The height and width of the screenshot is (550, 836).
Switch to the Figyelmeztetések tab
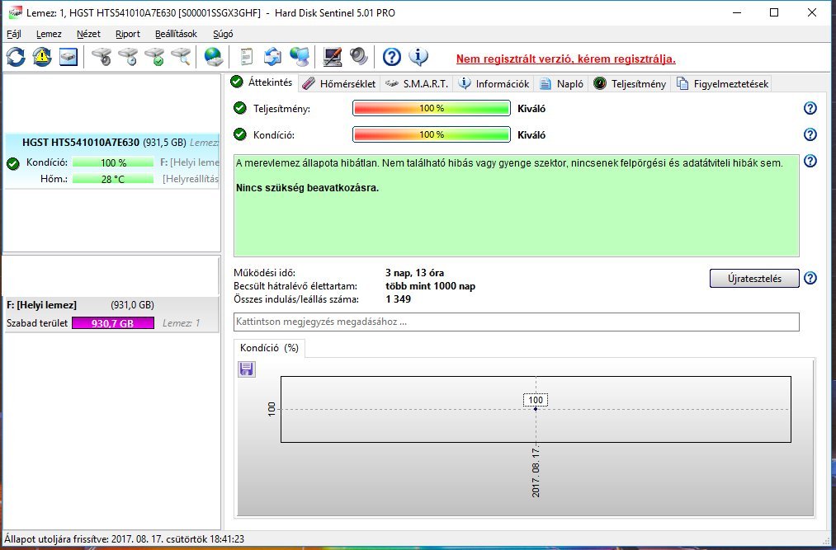point(722,83)
